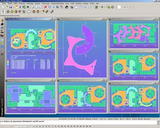Click the top icon in left sidebar
Image resolution: width=160 pixels, height=128 pixels.
tap(2, 20)
